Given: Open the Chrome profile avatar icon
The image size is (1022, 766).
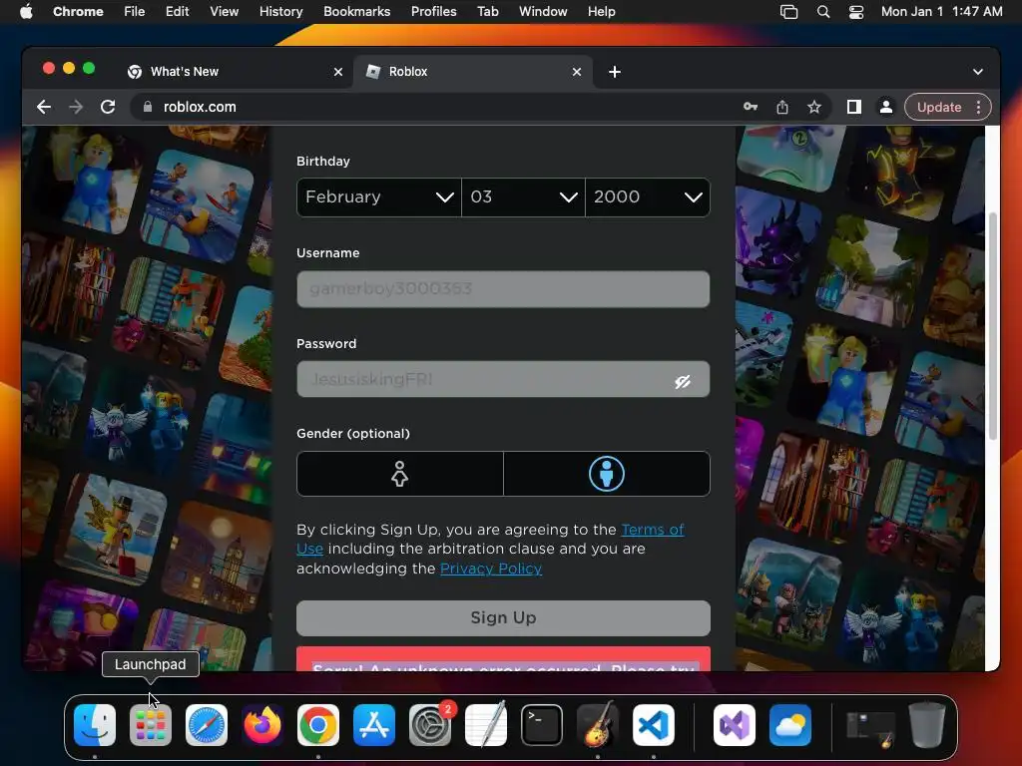Looking at the screenshot, I should [886, 107].
